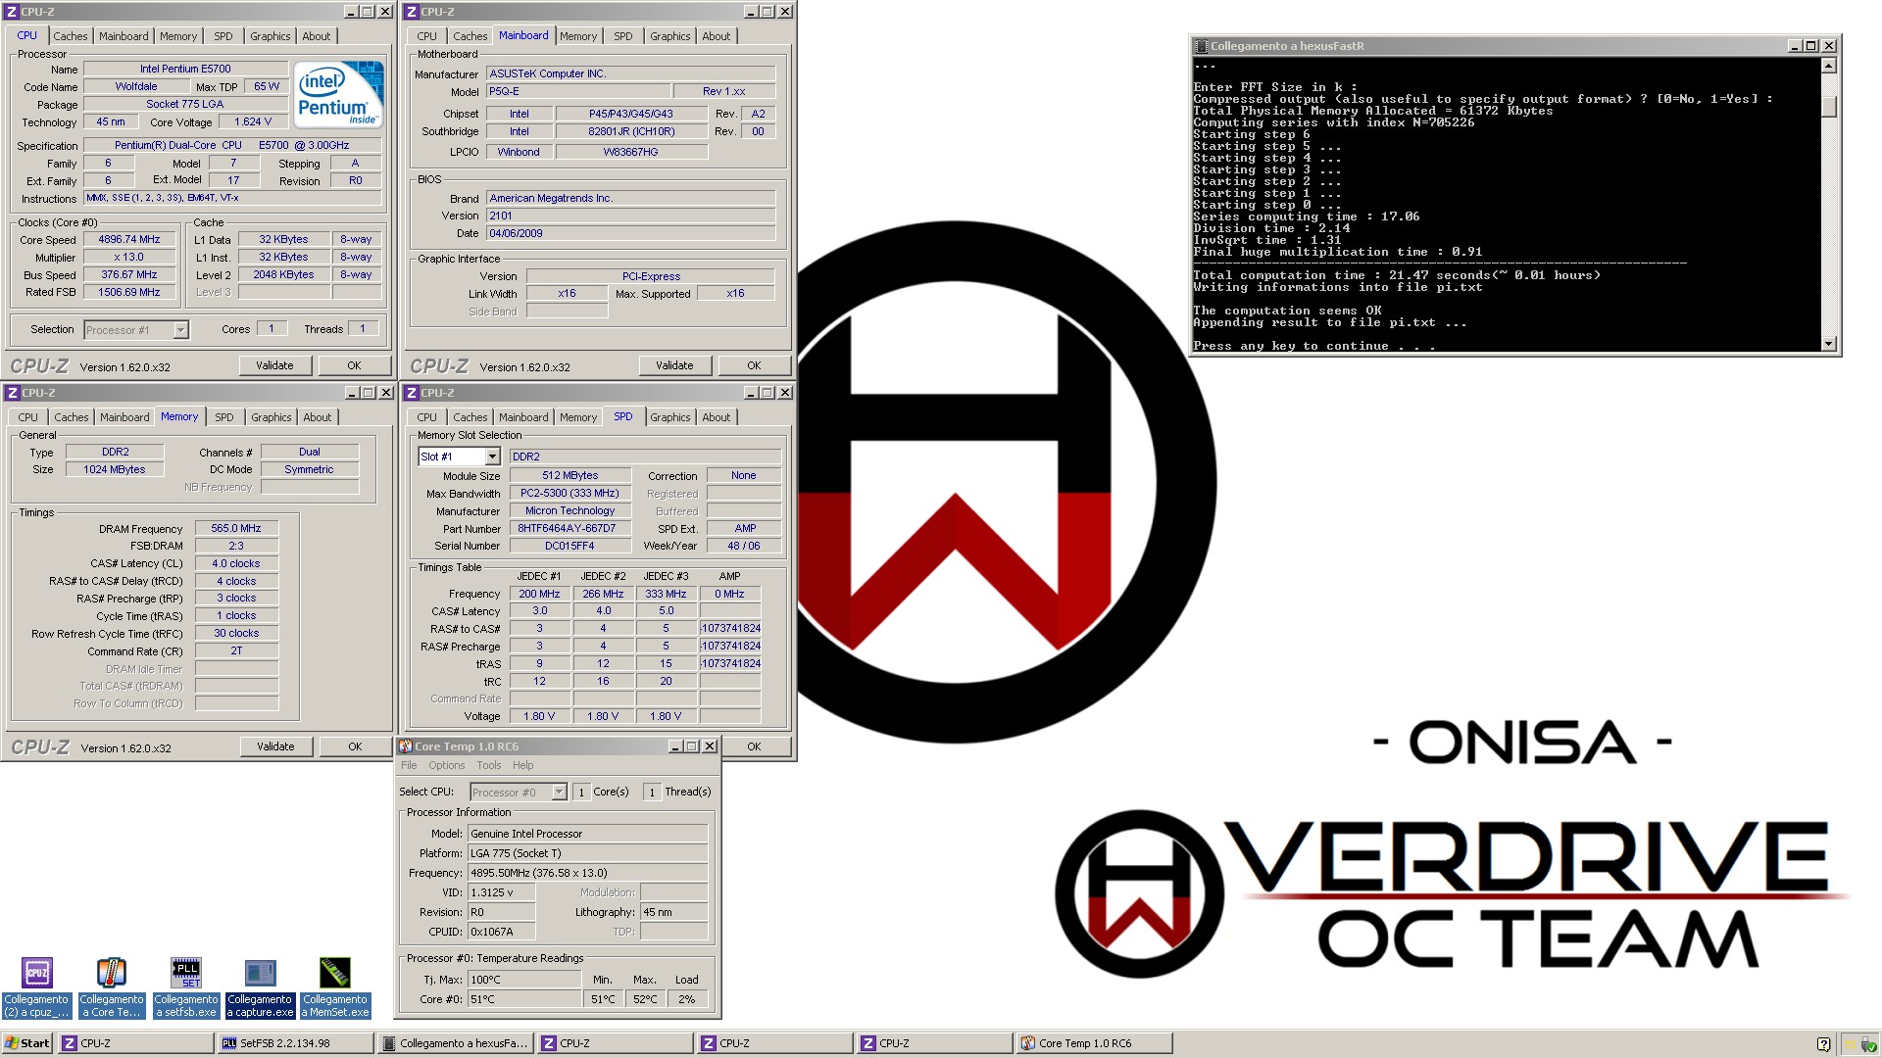This screenshot has width=1882, height=1058.
Task: Click the top-left CPU-Z window Z icon
Action: pyautogui.click(x=12, y=12)
